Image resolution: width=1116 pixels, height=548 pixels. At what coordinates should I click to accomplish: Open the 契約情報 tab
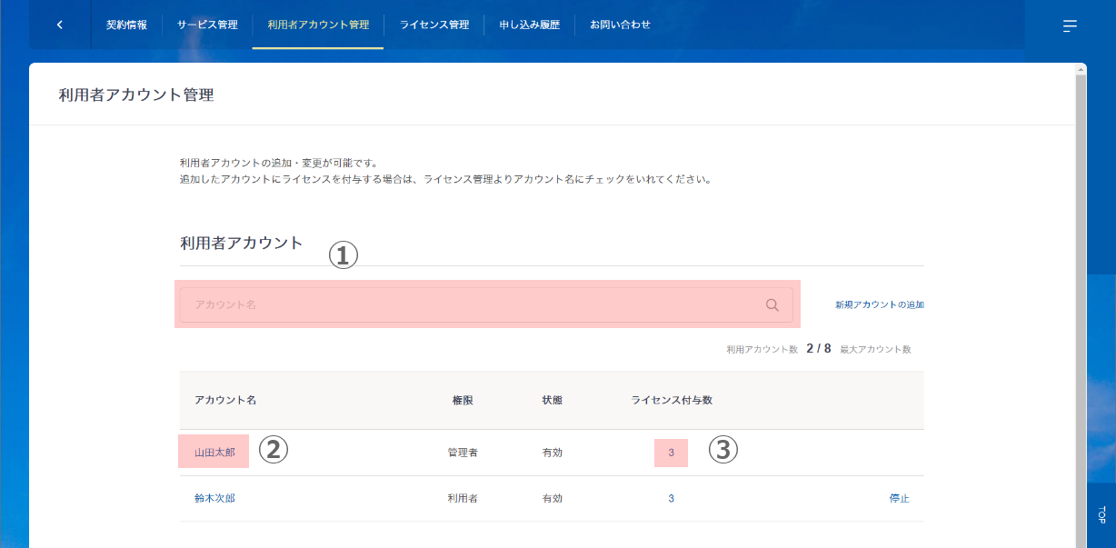[x=126, y=25]
